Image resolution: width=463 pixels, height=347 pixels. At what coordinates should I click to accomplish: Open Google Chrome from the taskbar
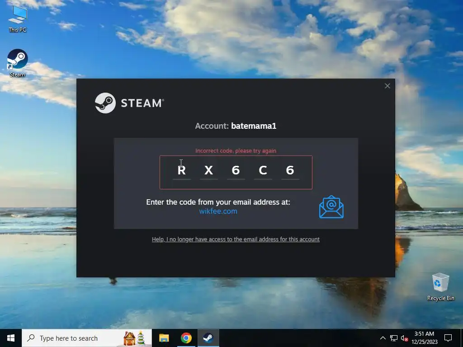pos(186,338)
